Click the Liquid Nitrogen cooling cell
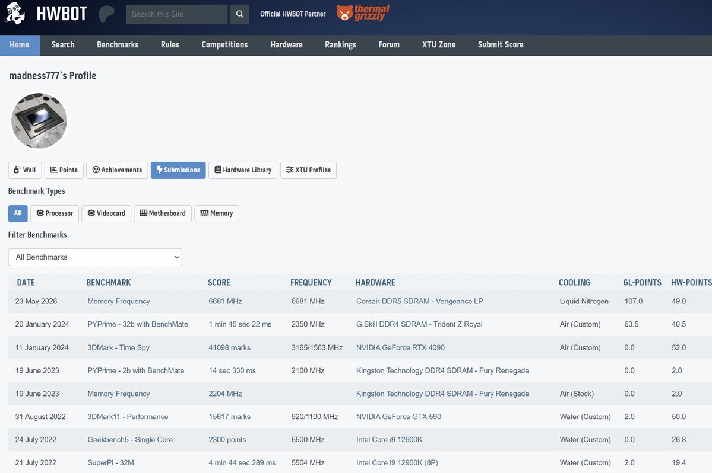Viewport: 712px width, 473px height. (x=584, y=301)
